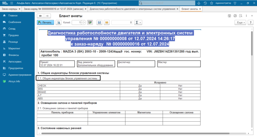Expand the Sigma sum dropdown
257x137 pixels.
[x=138, y=22]
